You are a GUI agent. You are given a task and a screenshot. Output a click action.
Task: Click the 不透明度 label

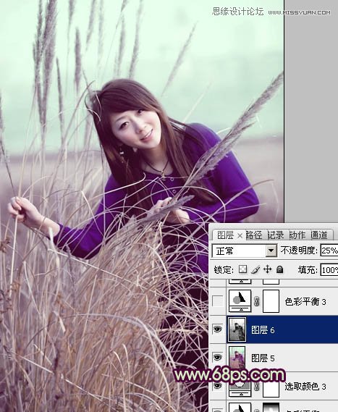point(299,251)
